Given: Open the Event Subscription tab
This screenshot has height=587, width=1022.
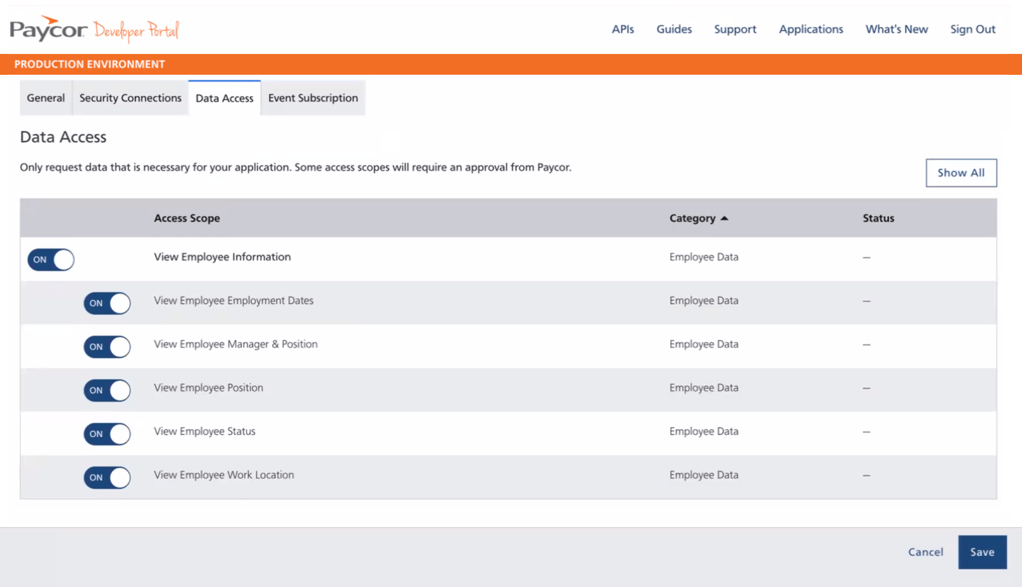Looking at the screenshot, I should point(313,98).
